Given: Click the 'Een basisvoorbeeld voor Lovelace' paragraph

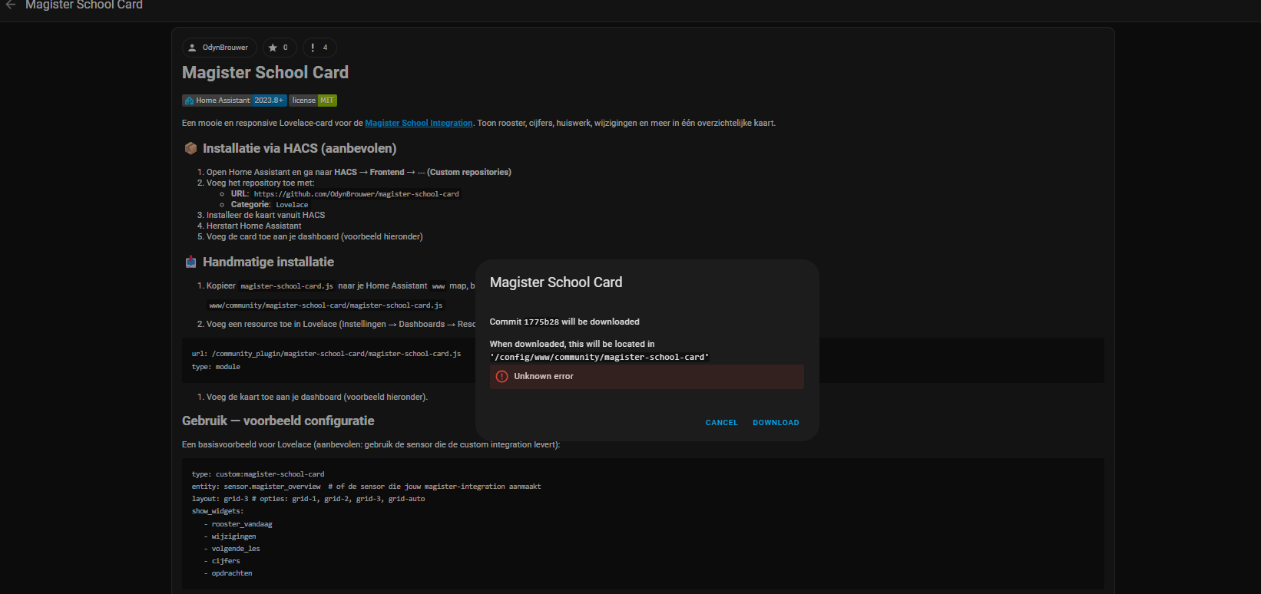Looking at the screenshot, I should pyautogui.click(x=371, y=444).
